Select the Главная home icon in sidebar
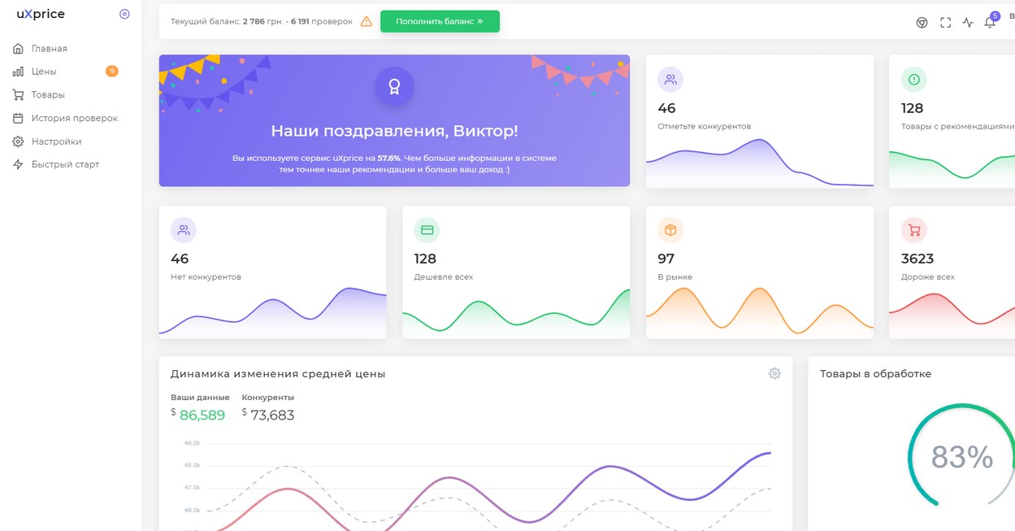The width and height of the screenshot is (1015, 531). [x=18, y=48]
